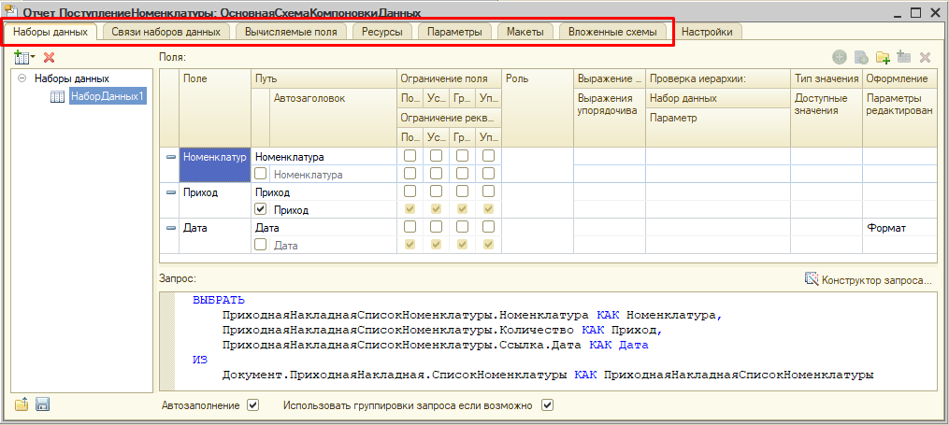Toggle Использовать группировки запроса если возможно checkbox

point(548,405)
